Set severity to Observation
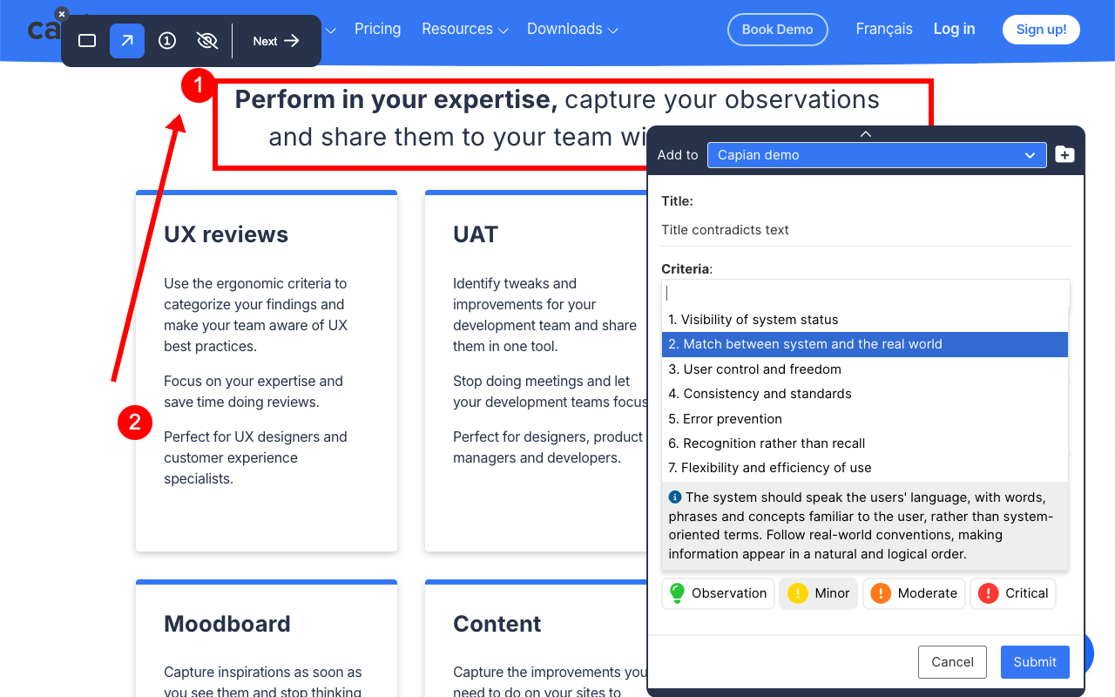 click(718, 593)
